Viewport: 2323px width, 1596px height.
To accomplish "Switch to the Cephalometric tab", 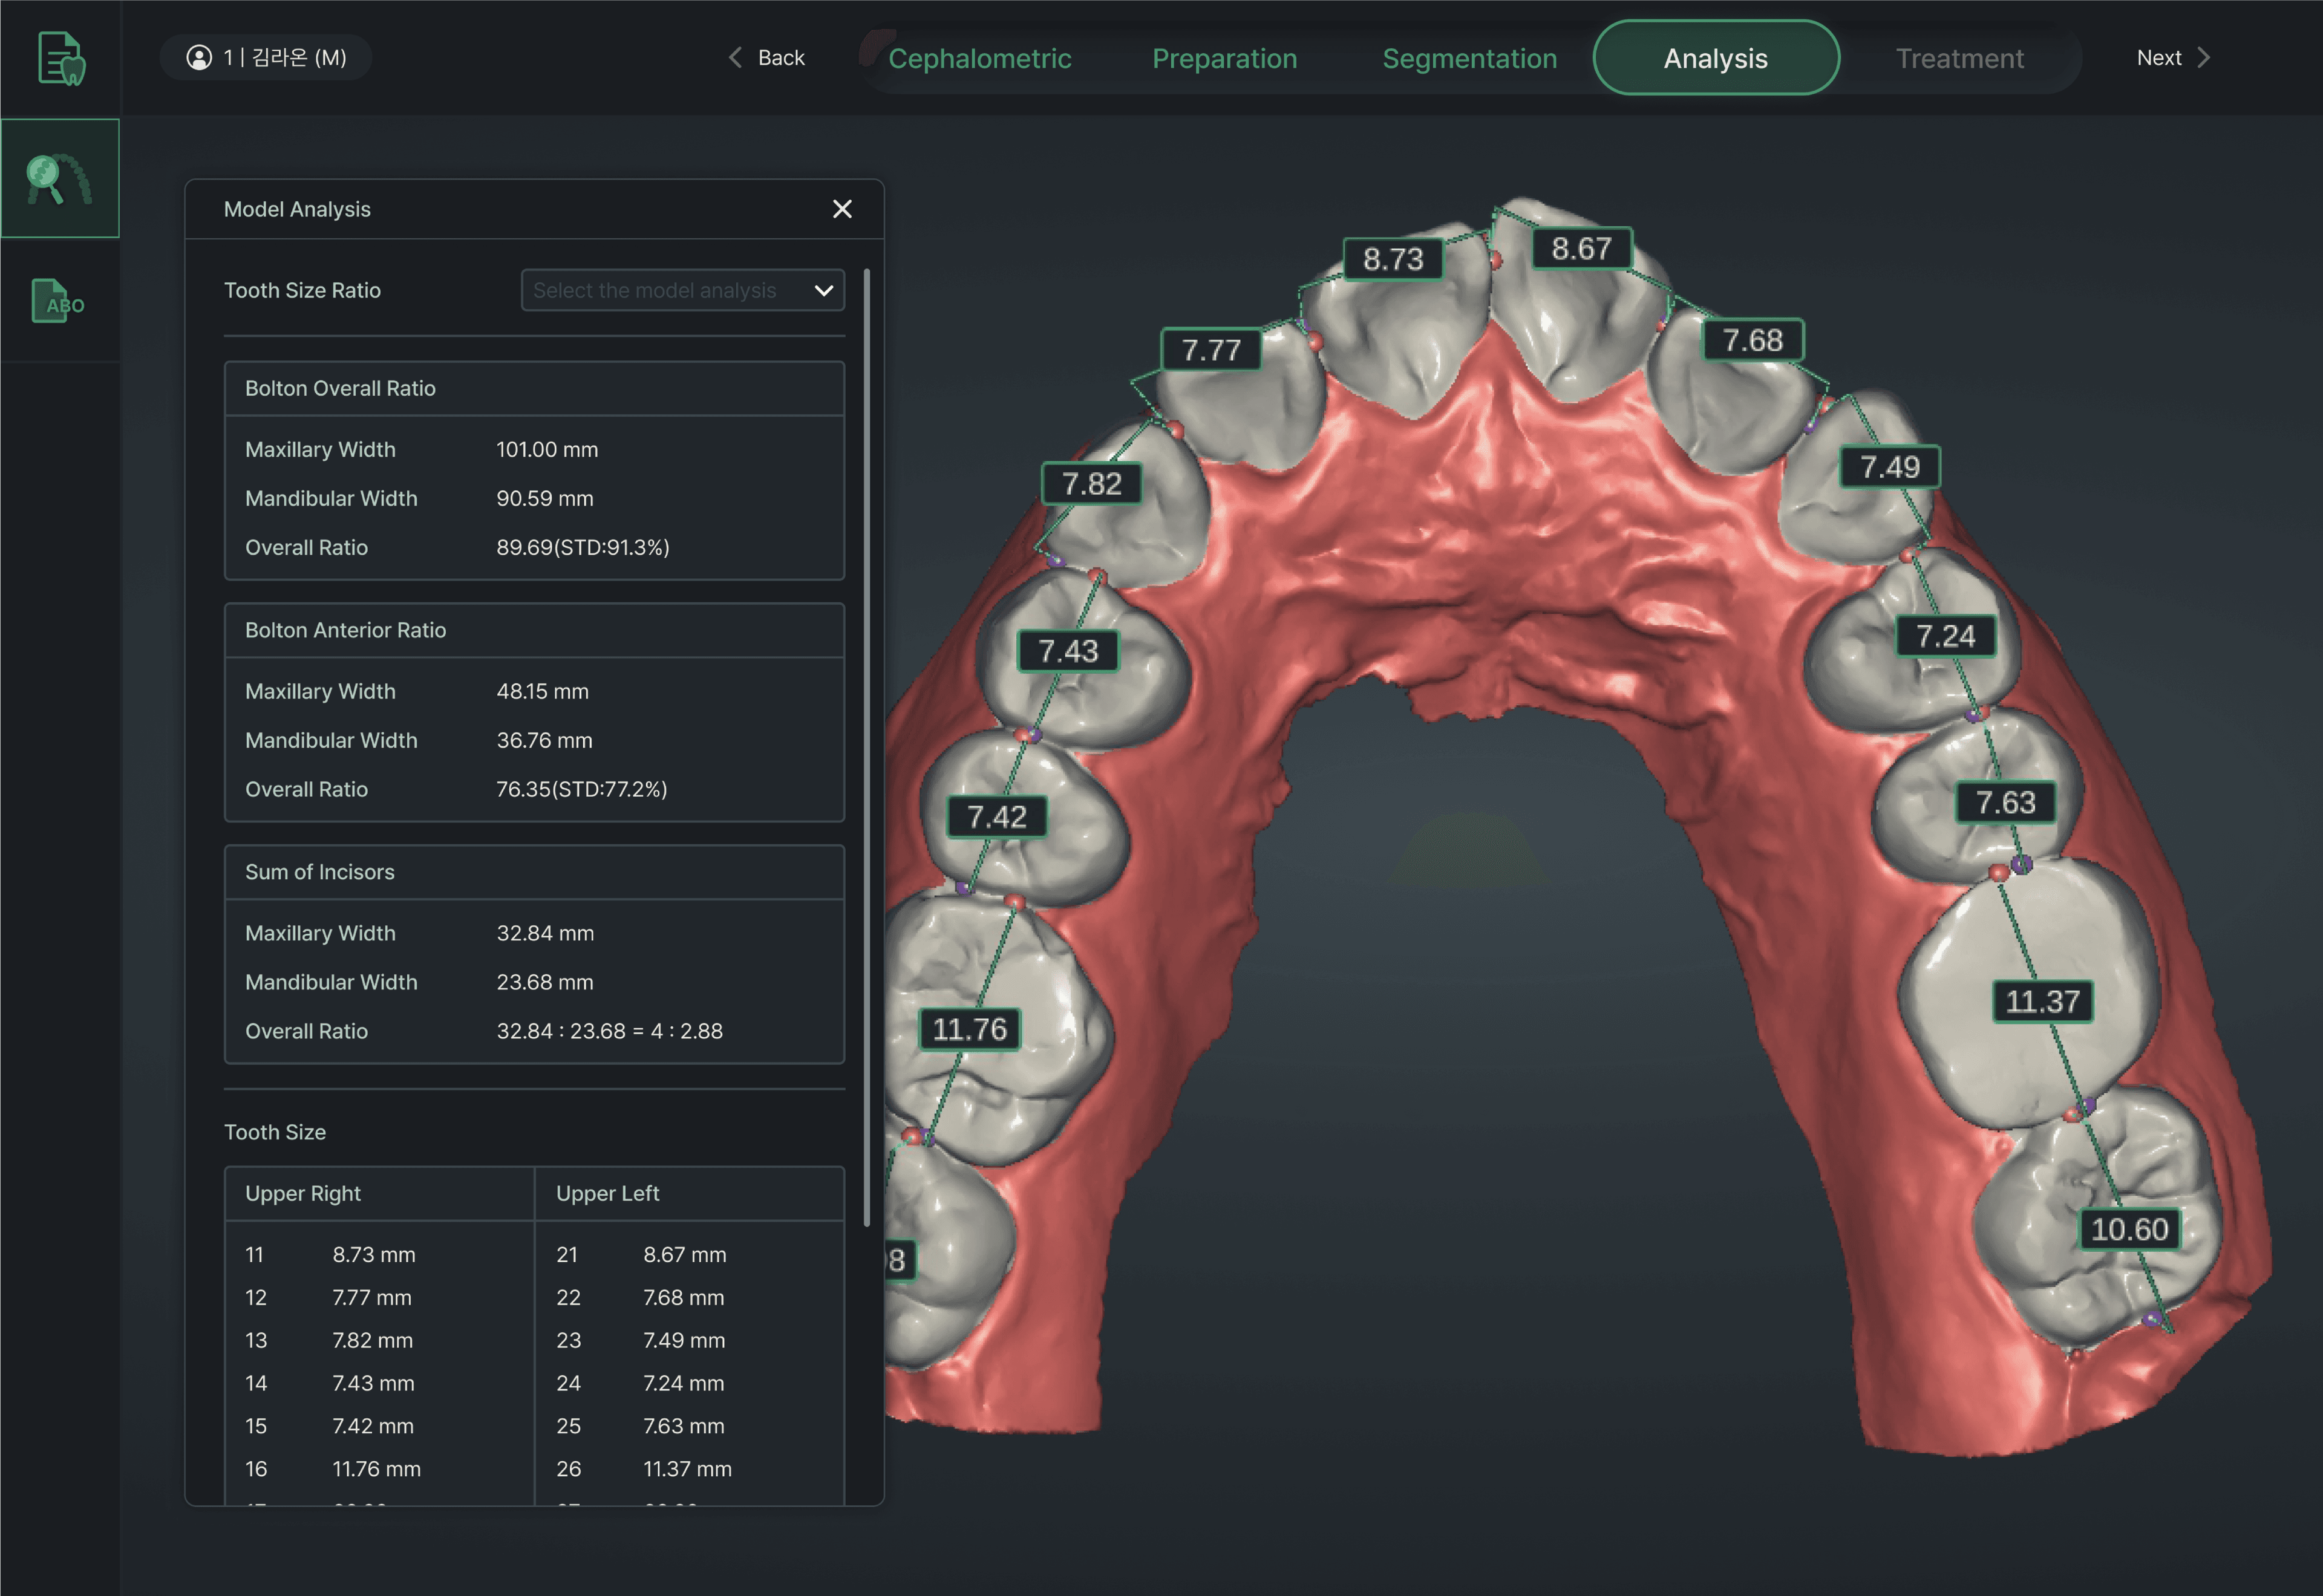I will pos(979,59).
